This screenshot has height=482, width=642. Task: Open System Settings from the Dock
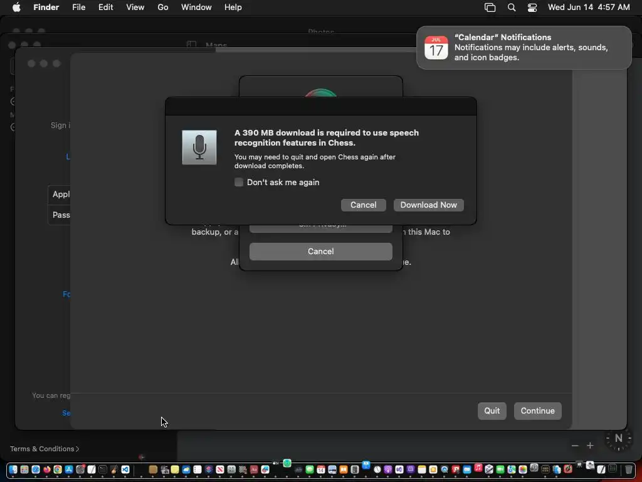[x=80, y=469]
